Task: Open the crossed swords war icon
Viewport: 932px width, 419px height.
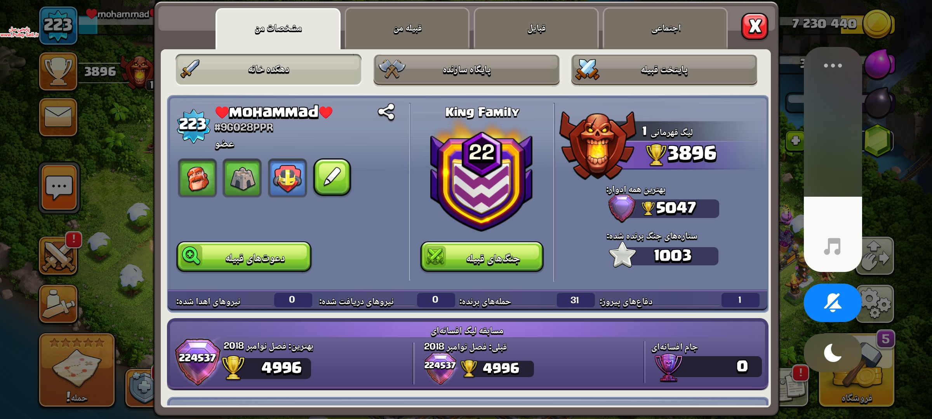Action: point(58,256)
